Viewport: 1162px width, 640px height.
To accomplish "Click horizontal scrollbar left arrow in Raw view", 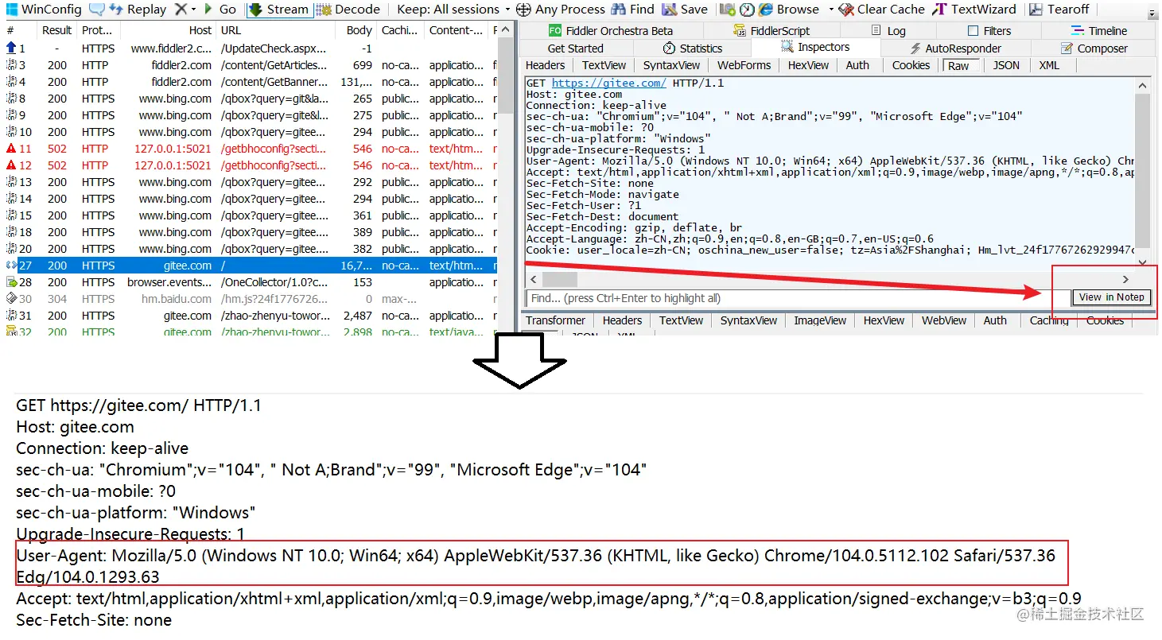I will [534, 279].
